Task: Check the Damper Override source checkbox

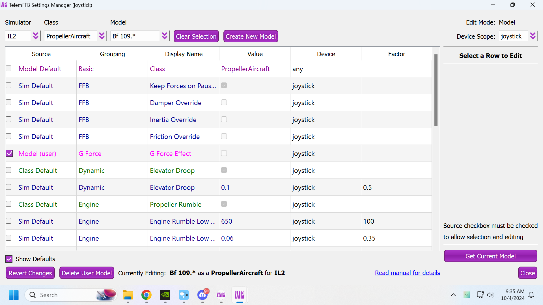Action: click(9, 103)
